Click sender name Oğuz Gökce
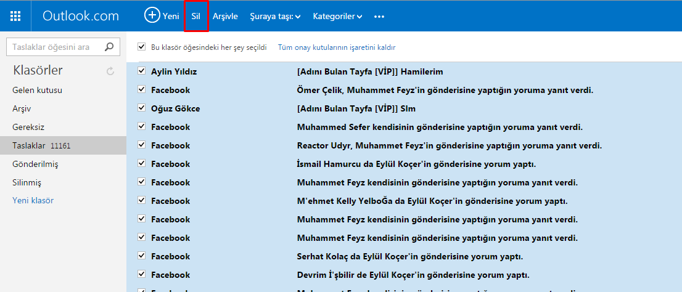The width and height of the screenshot is (682, 292). point(176,108)
